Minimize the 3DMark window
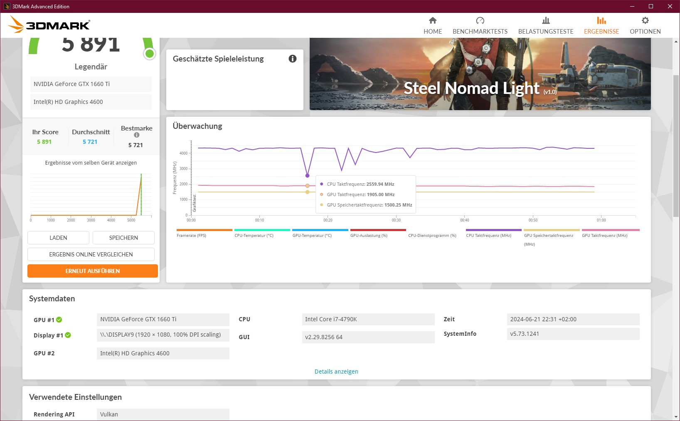Viewport: 680px width, 421px height. (632, 6)
